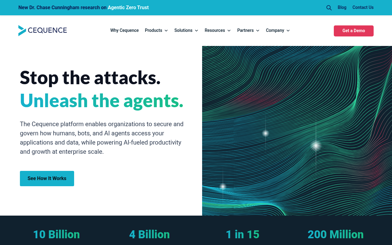Expand the Products dropdown chevron
Screen dimensions: 392x245
click(x=166, y=31)
